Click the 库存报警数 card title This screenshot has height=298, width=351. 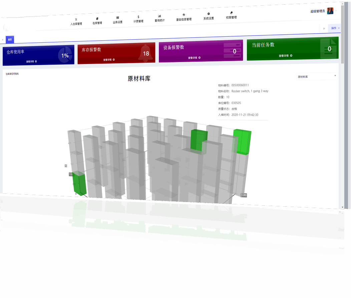click(91, 50)
